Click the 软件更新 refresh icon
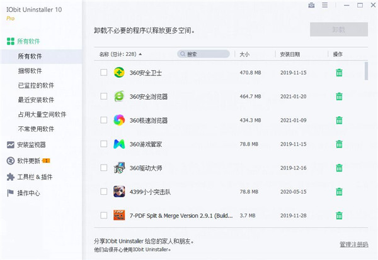 click(x=11, y=161)
